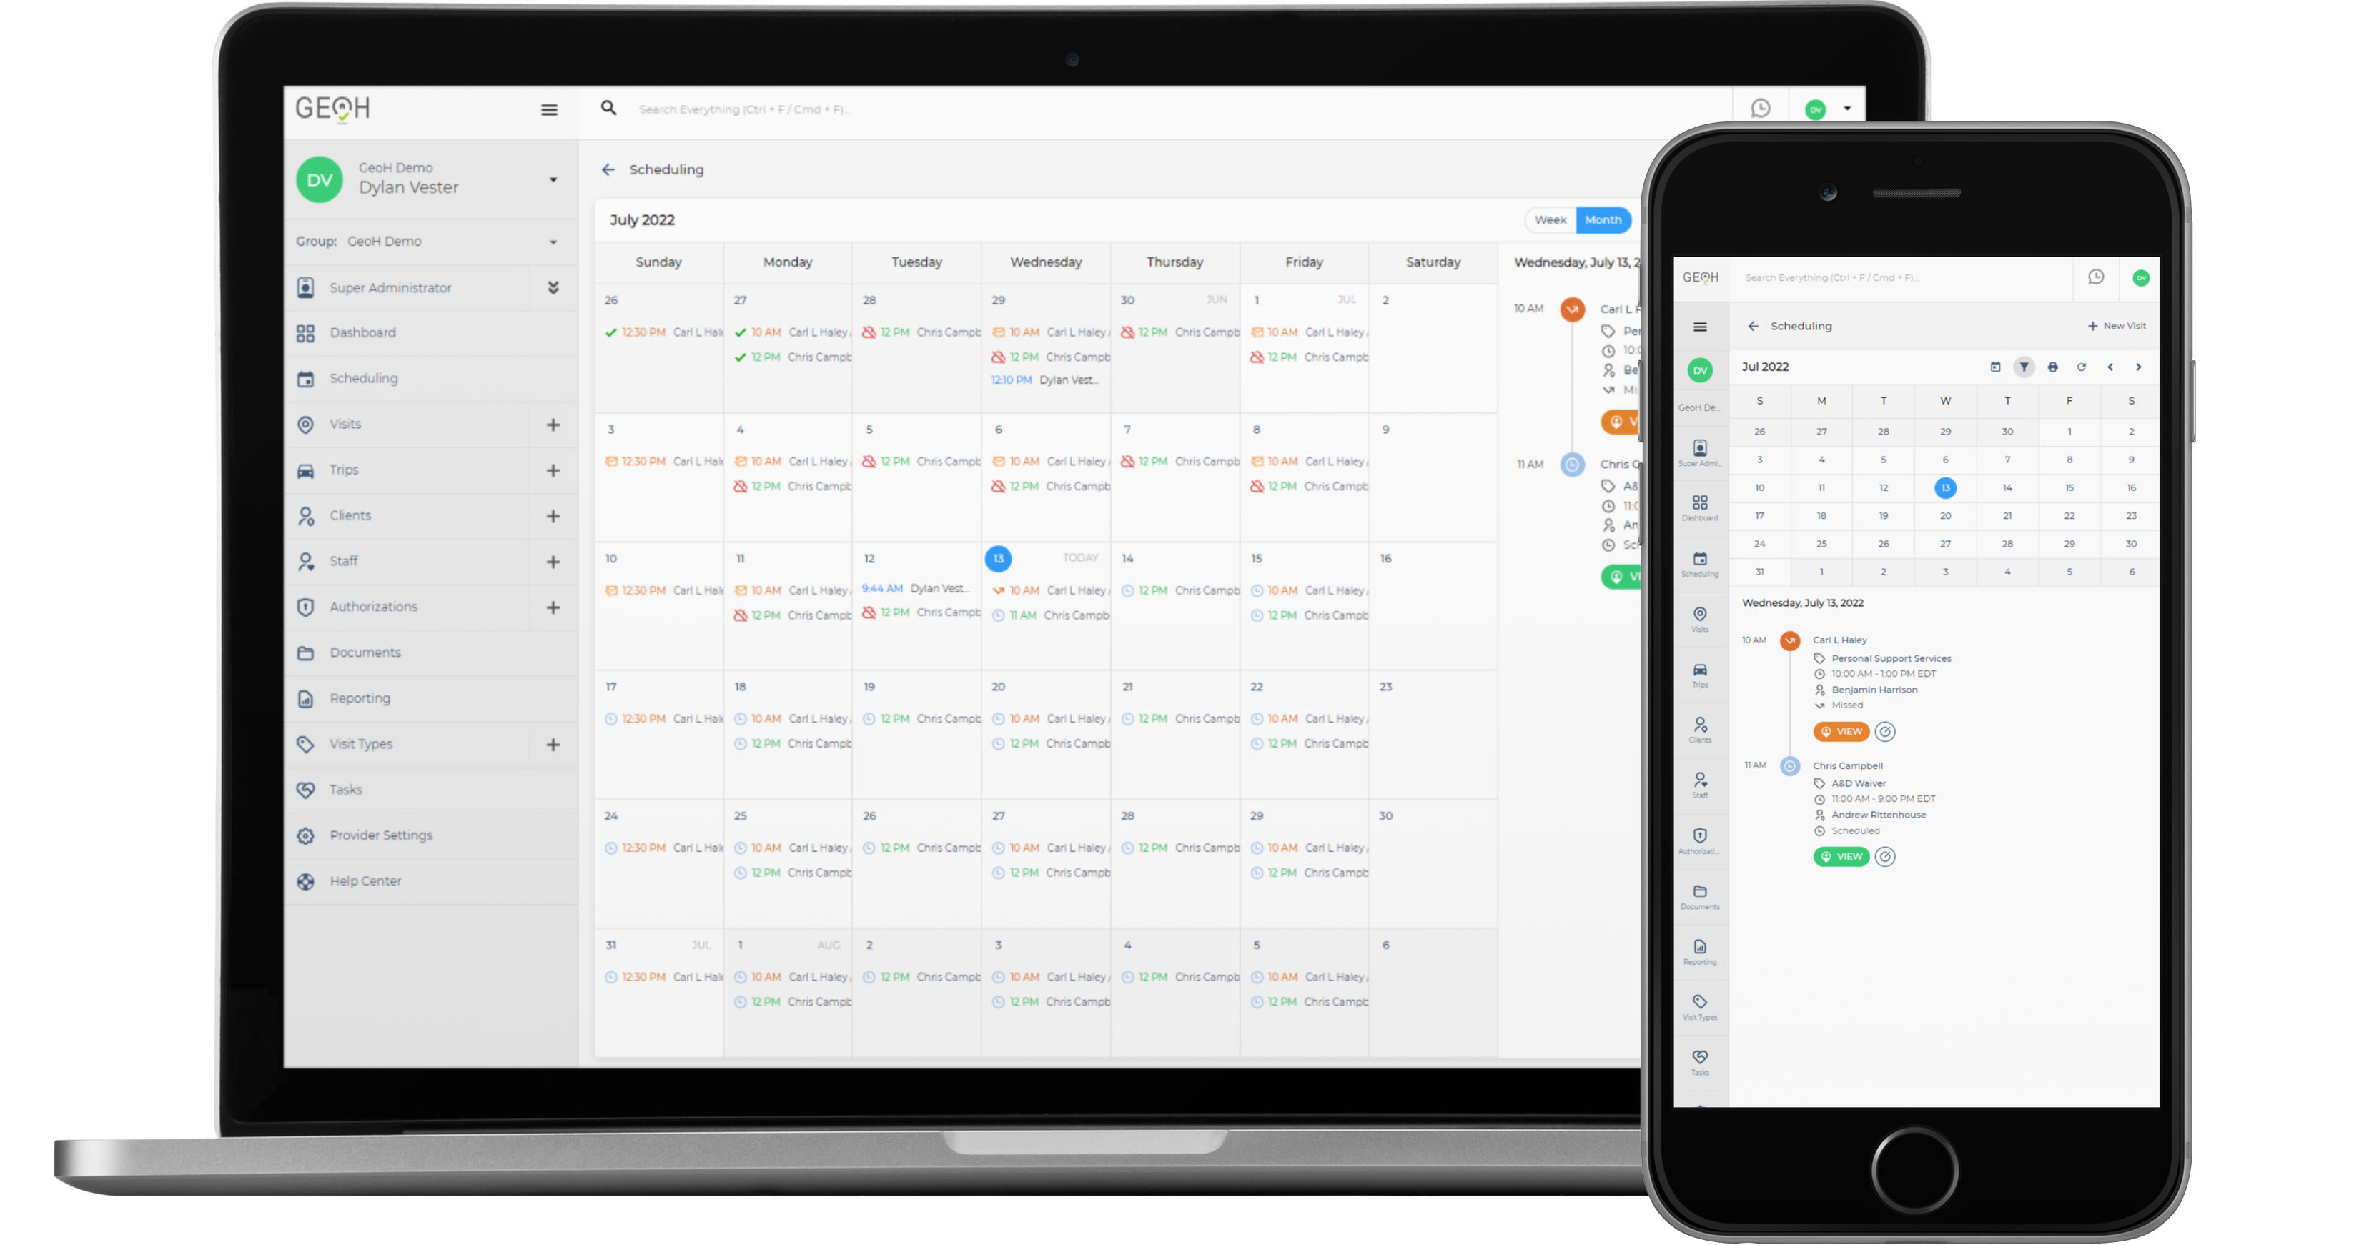Viewport: 2359px width, 1245px height.
Task: Click the Reporting icon in sidebar
Action: coord(306,698)
